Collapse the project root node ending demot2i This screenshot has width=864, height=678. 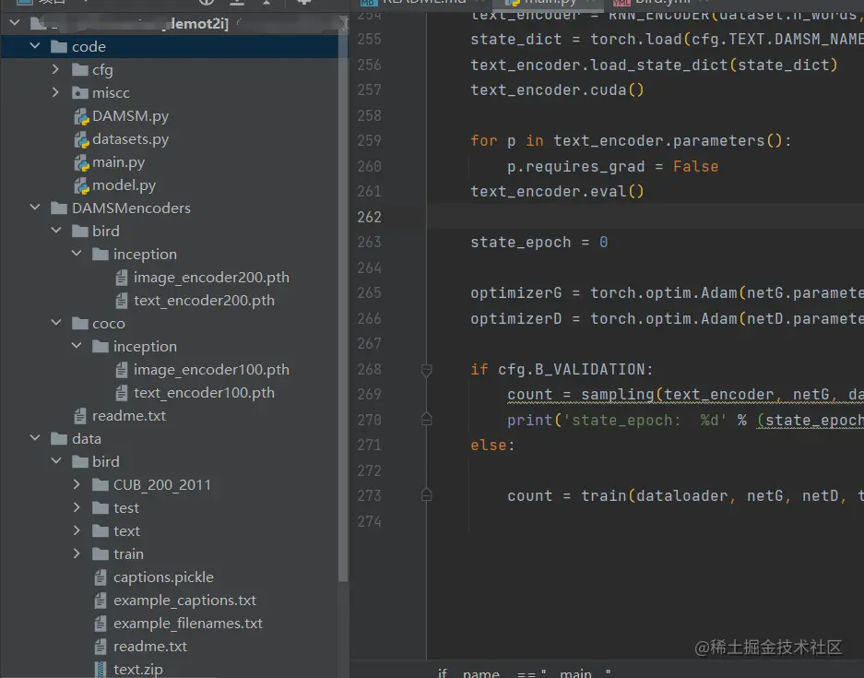[x=15, y=23]
